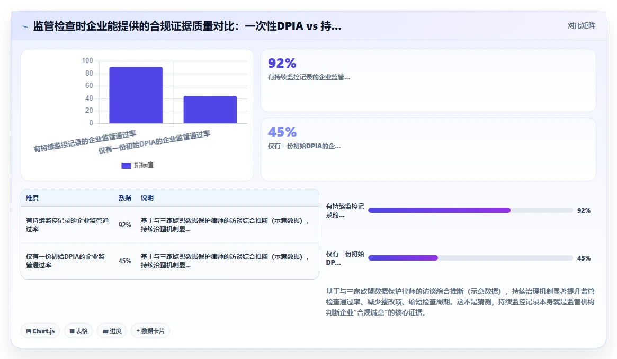Click the 进度 tag chip

(x=112, y=331)
